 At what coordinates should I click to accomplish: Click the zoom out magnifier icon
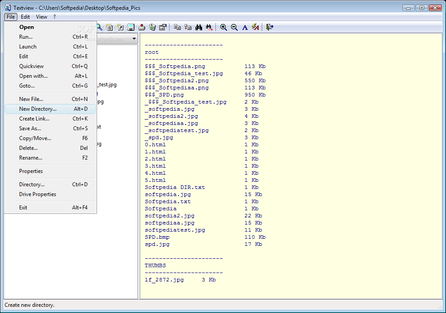234,28
